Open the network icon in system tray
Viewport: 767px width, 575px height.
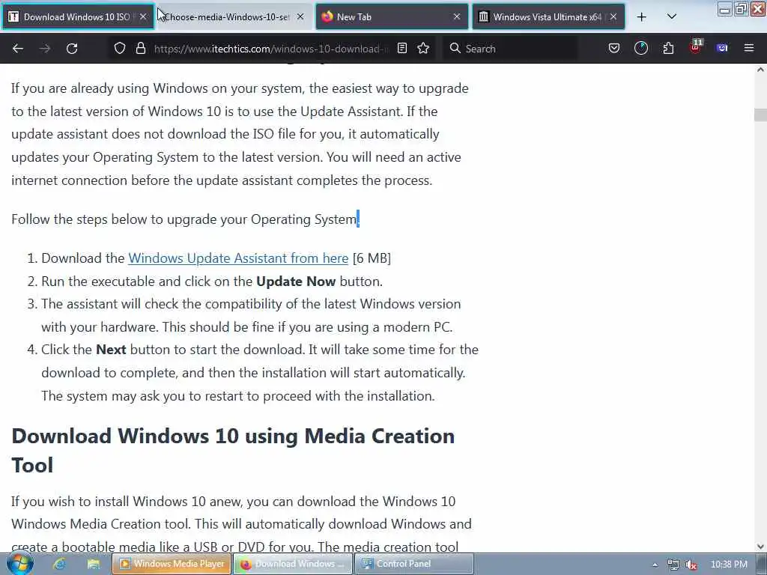(x=673, y=565)
